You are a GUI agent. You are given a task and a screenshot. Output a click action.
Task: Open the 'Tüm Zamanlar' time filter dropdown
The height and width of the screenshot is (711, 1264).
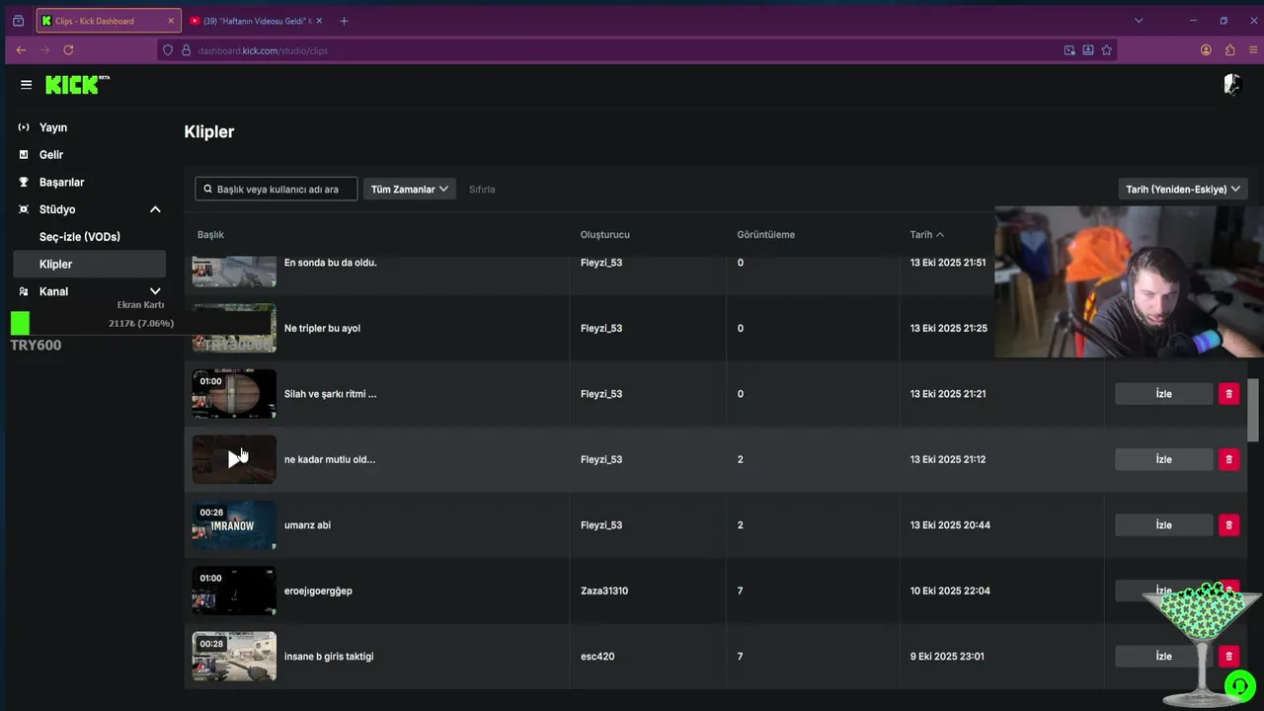click(409, 189)
